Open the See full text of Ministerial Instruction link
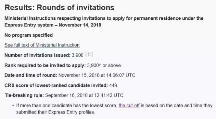The width and height of the screenshot is (216, 119). (x=42, y=45)
